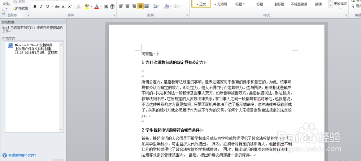Toggle character shading button
This screenshot has height=161, width=361.
pos(106,6)
